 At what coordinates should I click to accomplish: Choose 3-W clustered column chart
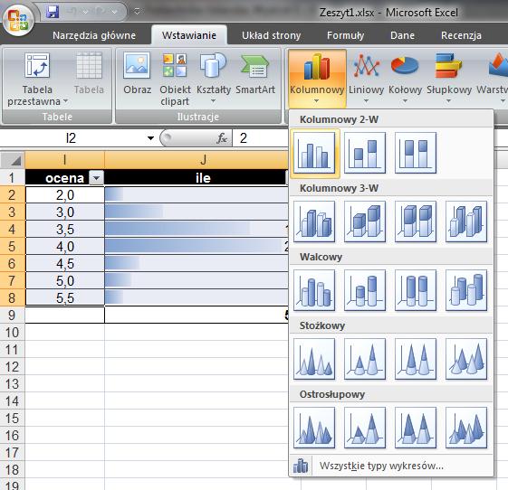click(x=314, y=221)
